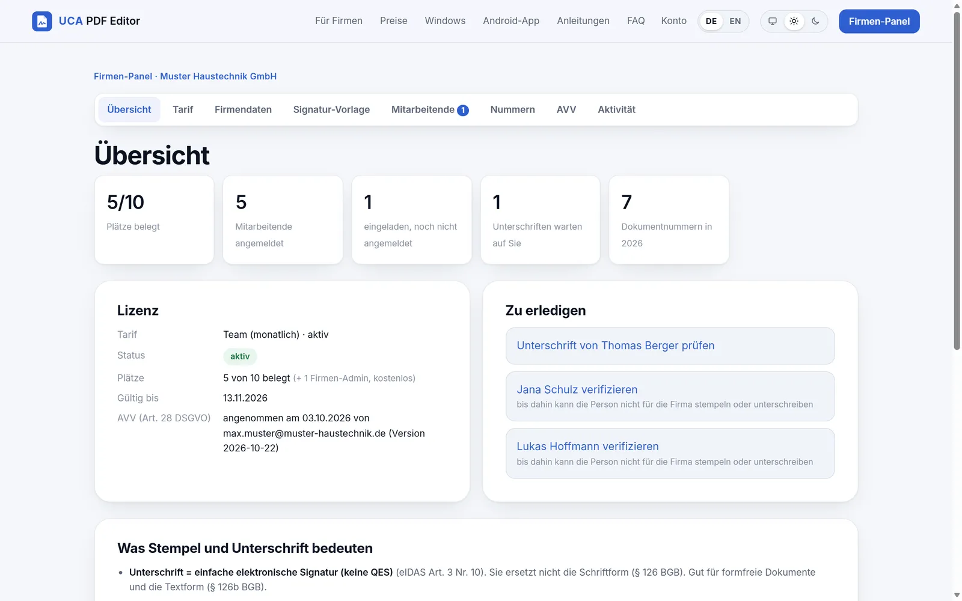Click UCA PDF Editor brand name
Screen dimensions: 962x601
coord(99,21)
